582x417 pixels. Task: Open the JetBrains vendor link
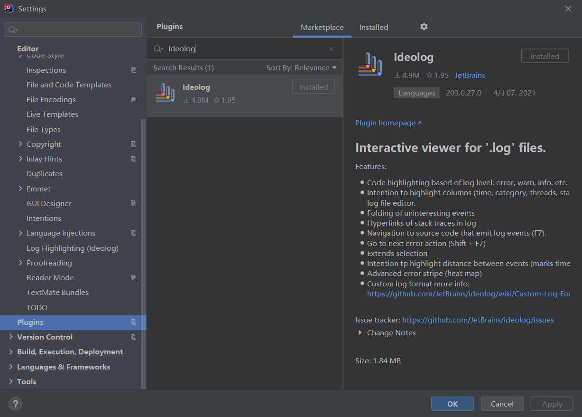470,75
